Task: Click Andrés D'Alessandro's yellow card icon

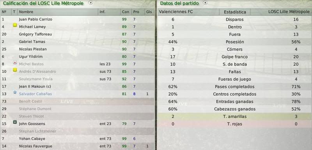Action: click(15, 70)
